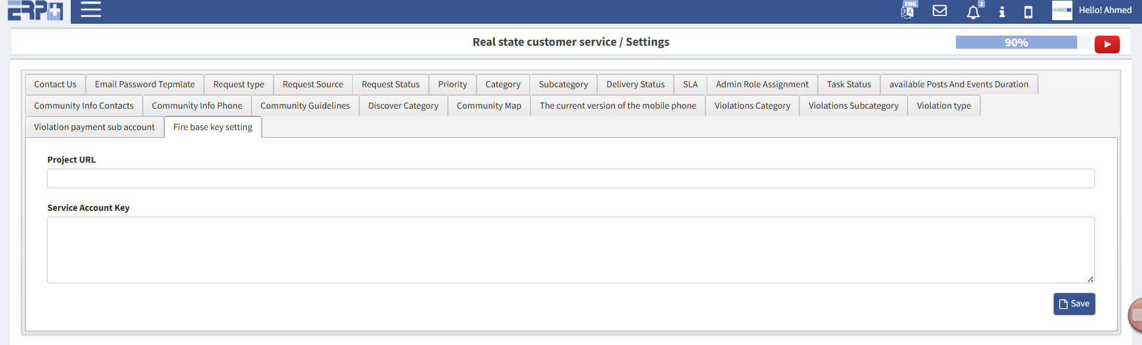Switch to the Contact Us tab
Screen dimensions: 1142x345
coord(55,84)
